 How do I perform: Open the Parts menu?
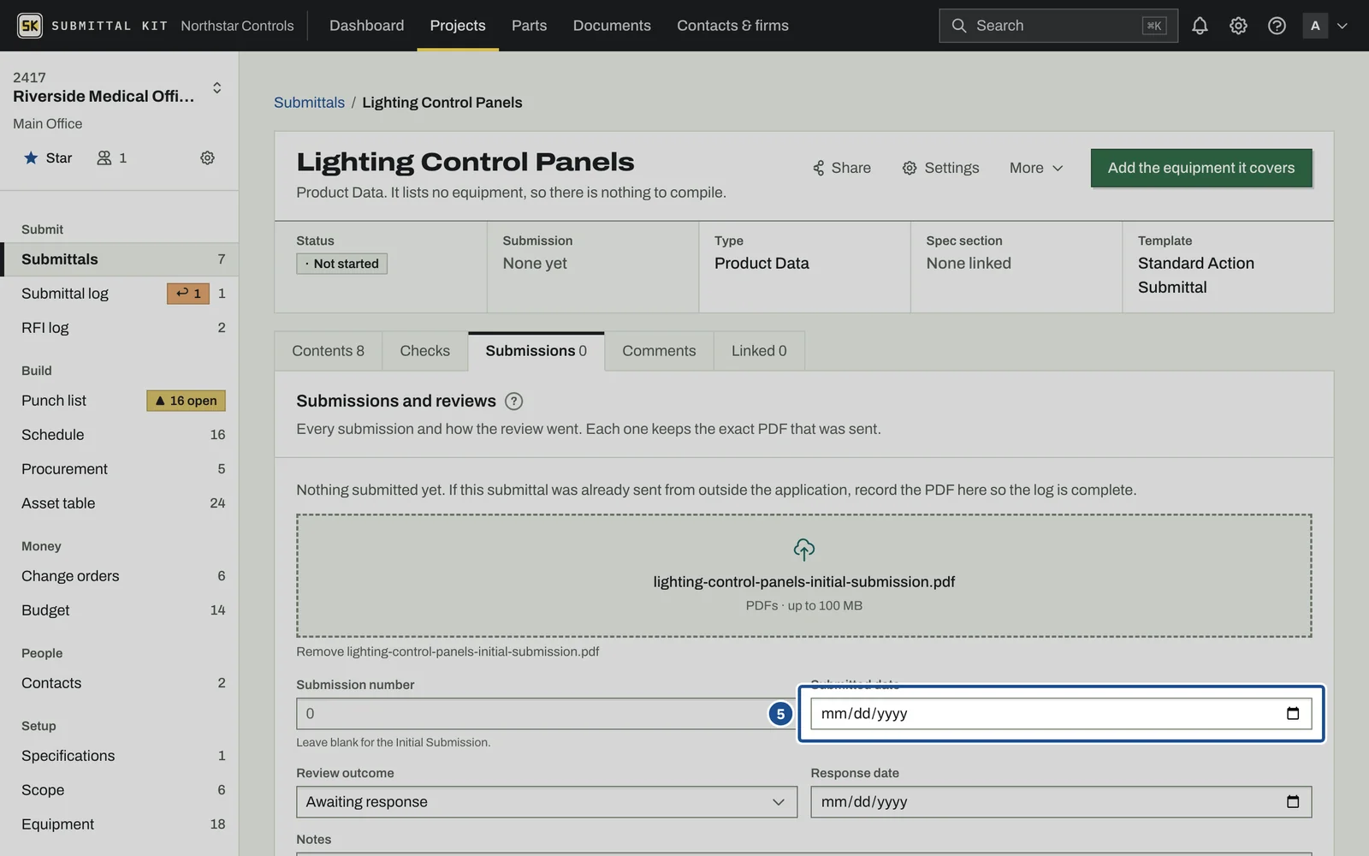[529, 26]
